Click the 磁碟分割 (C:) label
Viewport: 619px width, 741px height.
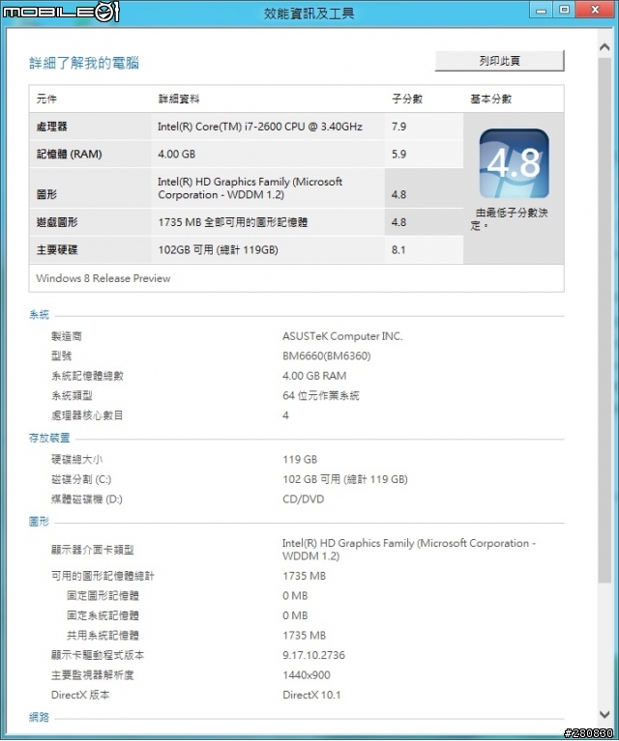point(81,479)
